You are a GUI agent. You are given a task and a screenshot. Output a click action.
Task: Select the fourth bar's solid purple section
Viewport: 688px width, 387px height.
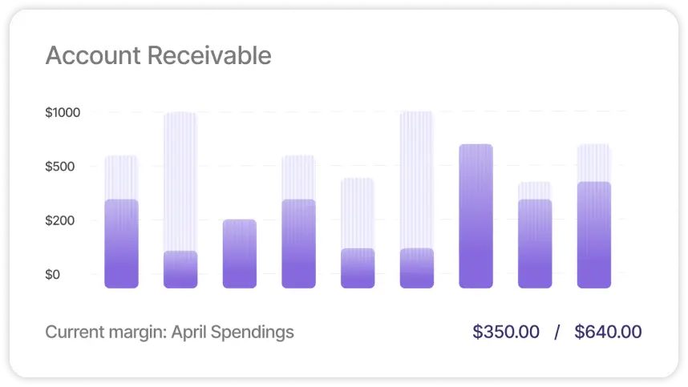pos(298,244)
